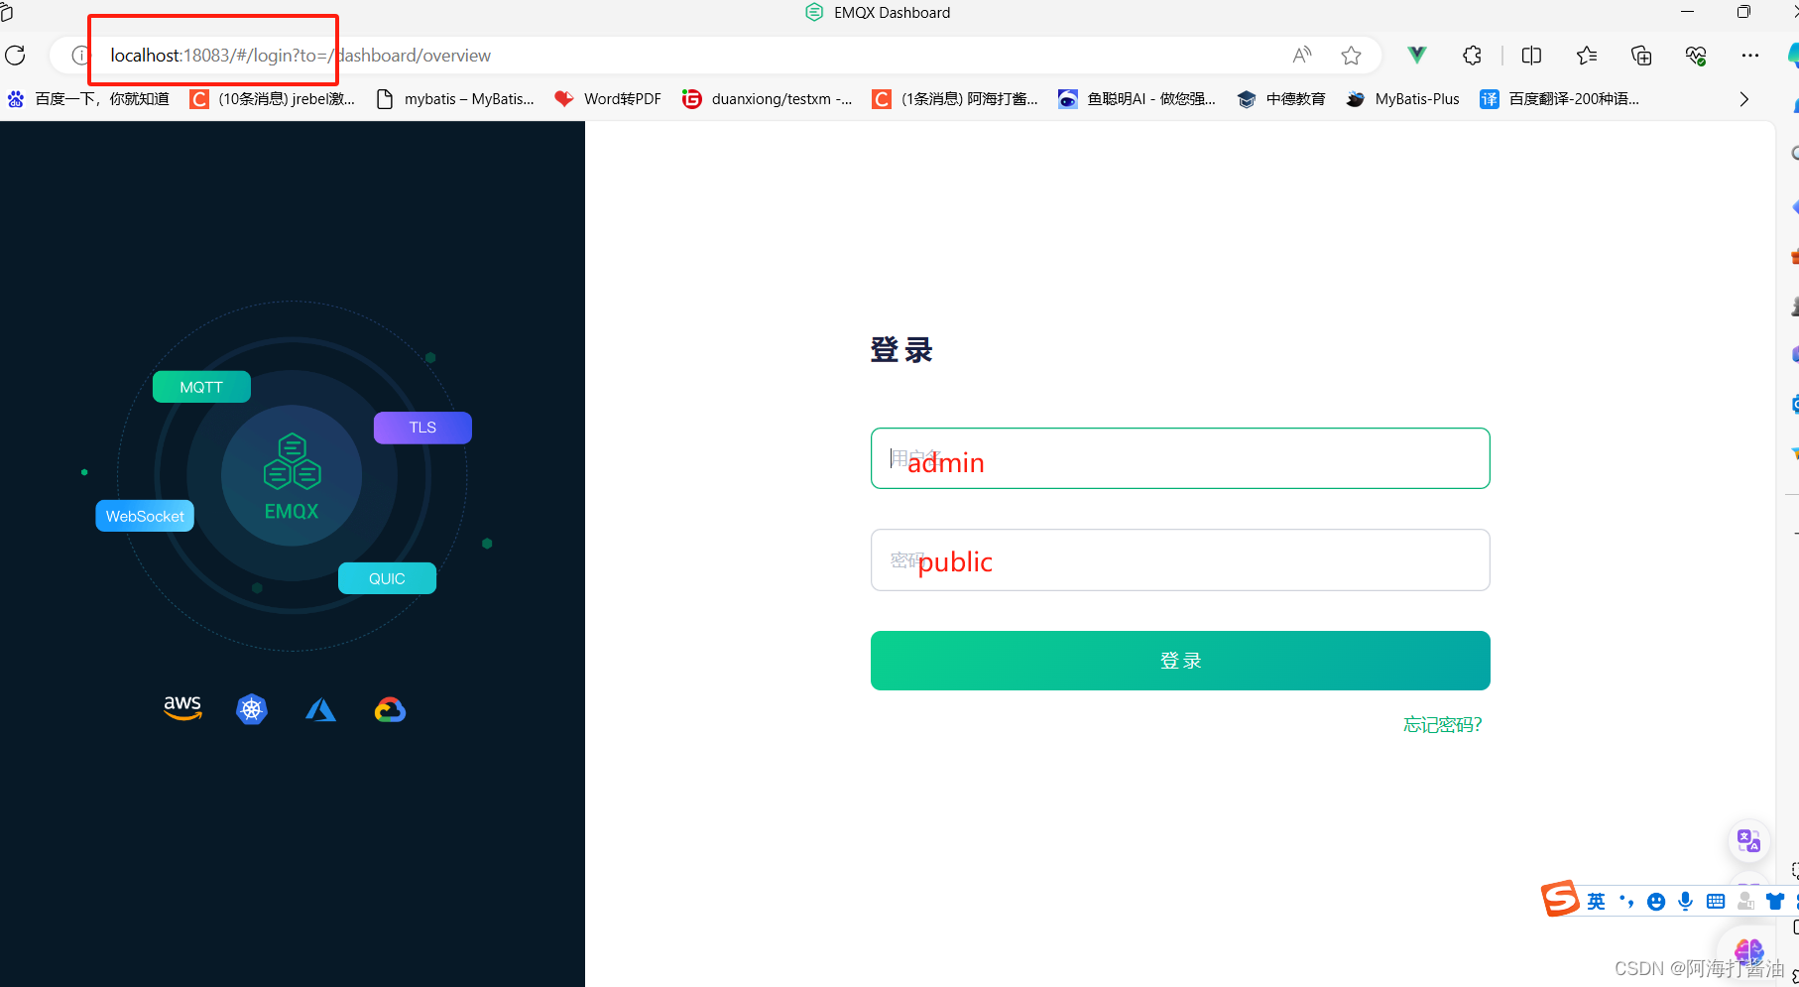Click the TLS protocol badge
Viewport: 1799px width, 987px height.
[422, 428]
